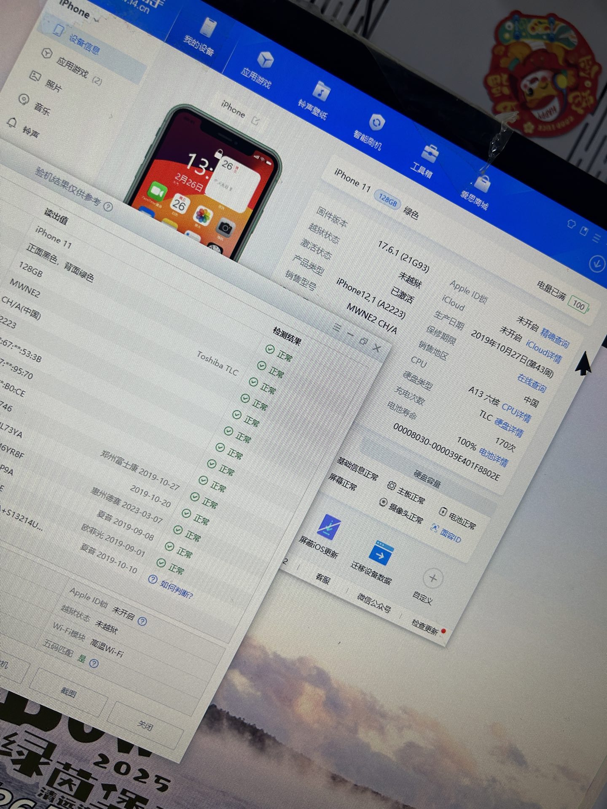
Task: Open the CPU详情 link
Action: (516, 413)
